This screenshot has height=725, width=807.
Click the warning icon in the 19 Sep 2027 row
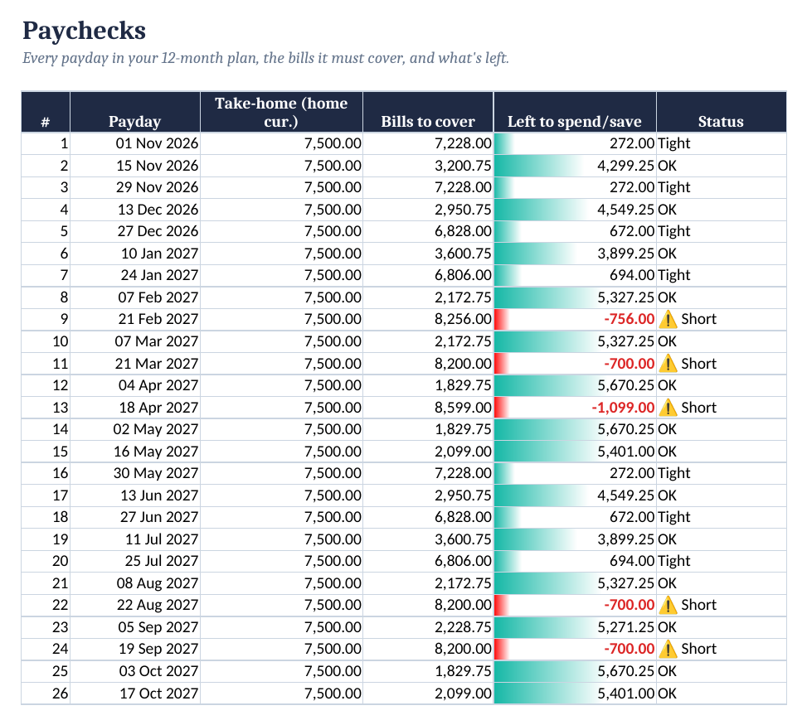tap(668, 649)
